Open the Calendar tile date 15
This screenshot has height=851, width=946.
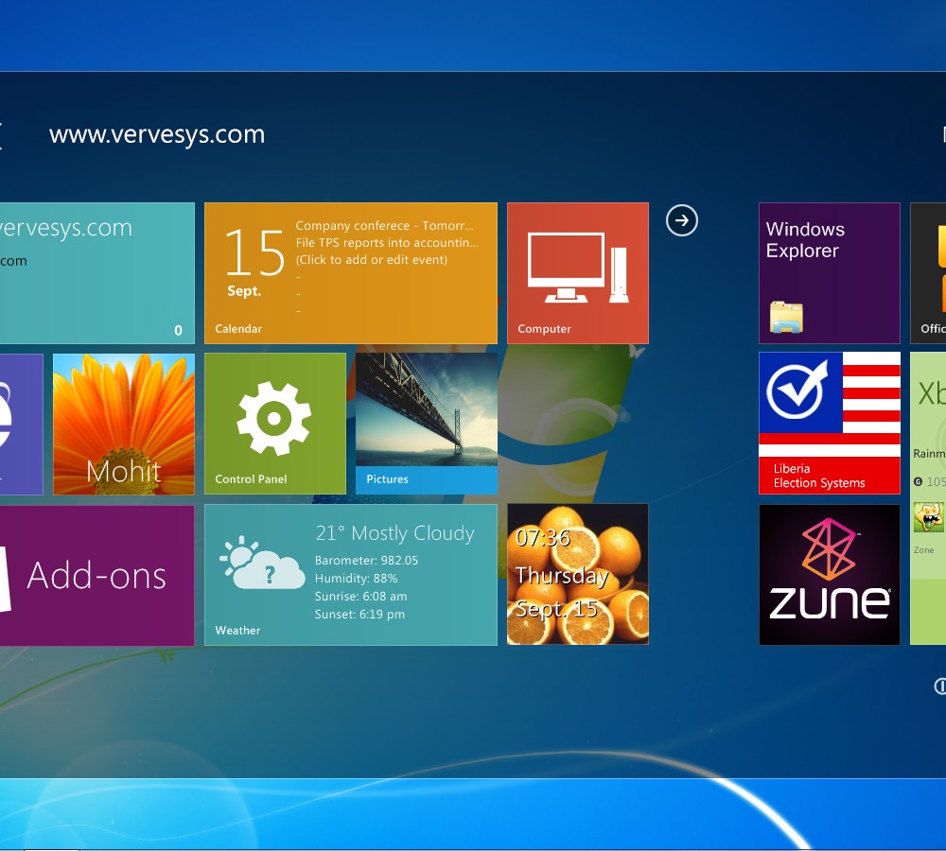[x=254, y=253]
